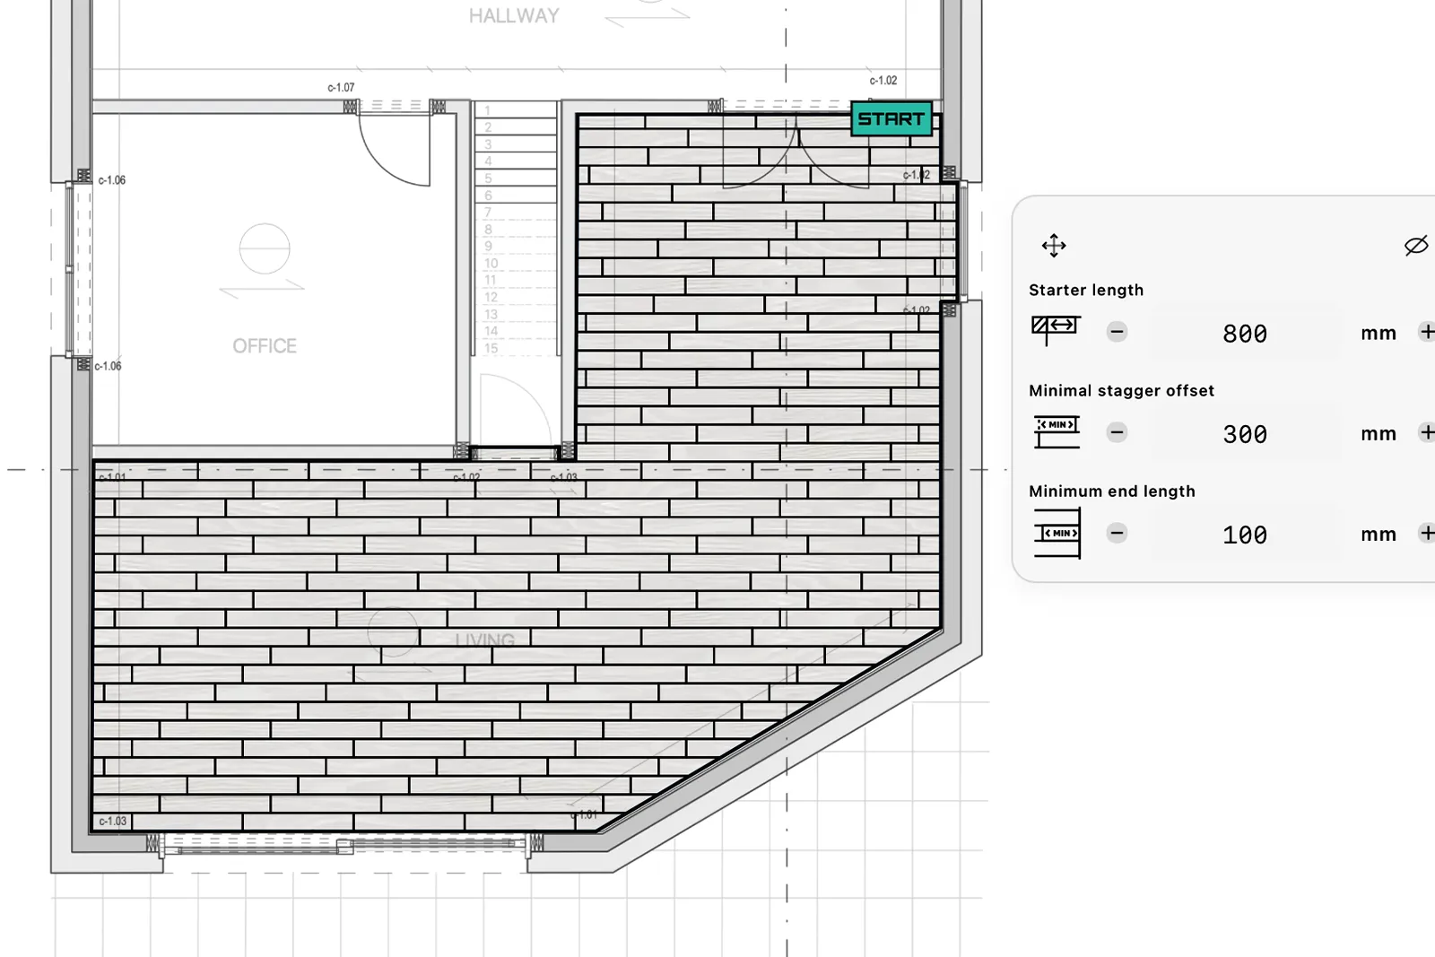
Task: Edit the 100 mm Minimum end length value
Action: [1245, 535]
